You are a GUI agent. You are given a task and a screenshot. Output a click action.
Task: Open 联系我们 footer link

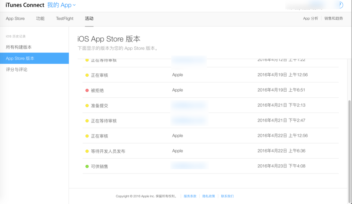(227, 196)
